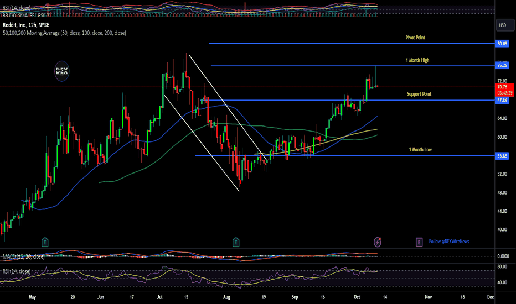Click the 1 Month Low label
Viewport: 516px width, 304px height.
tap(420, 150)
